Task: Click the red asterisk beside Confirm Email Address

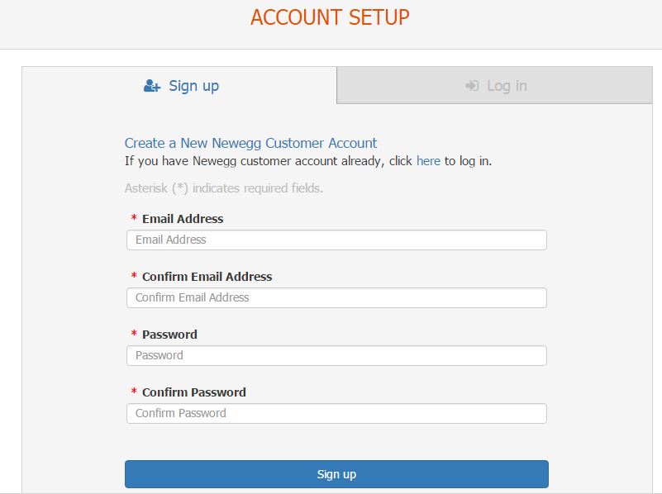Action: point(134,277)
